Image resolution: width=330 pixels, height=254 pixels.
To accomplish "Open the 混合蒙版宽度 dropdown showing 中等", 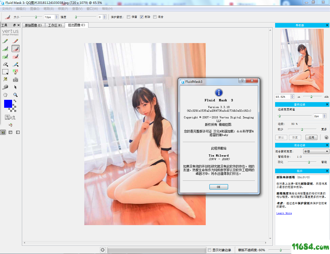I will pyautogui.click(x=316, y=151).
